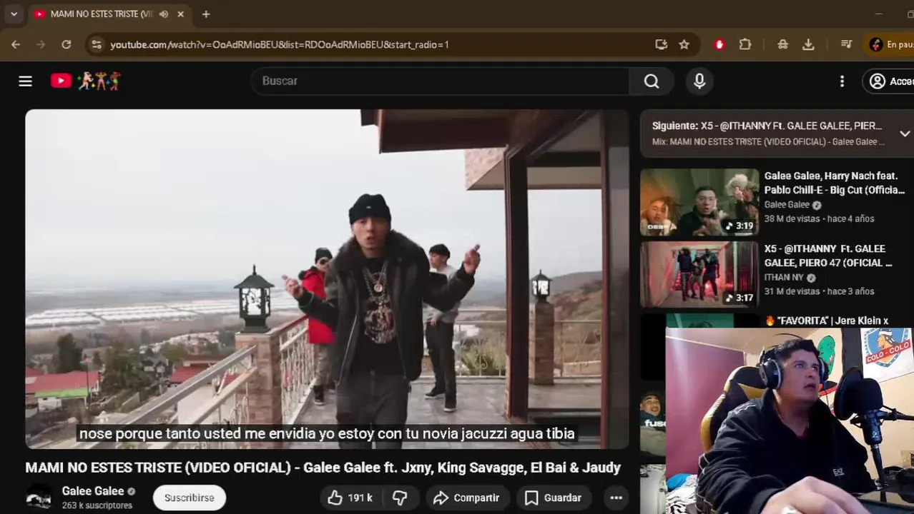Open the FAVORITA Jere Klein video
The height and width of the screenshot is (514, 914).
point(827,321)
